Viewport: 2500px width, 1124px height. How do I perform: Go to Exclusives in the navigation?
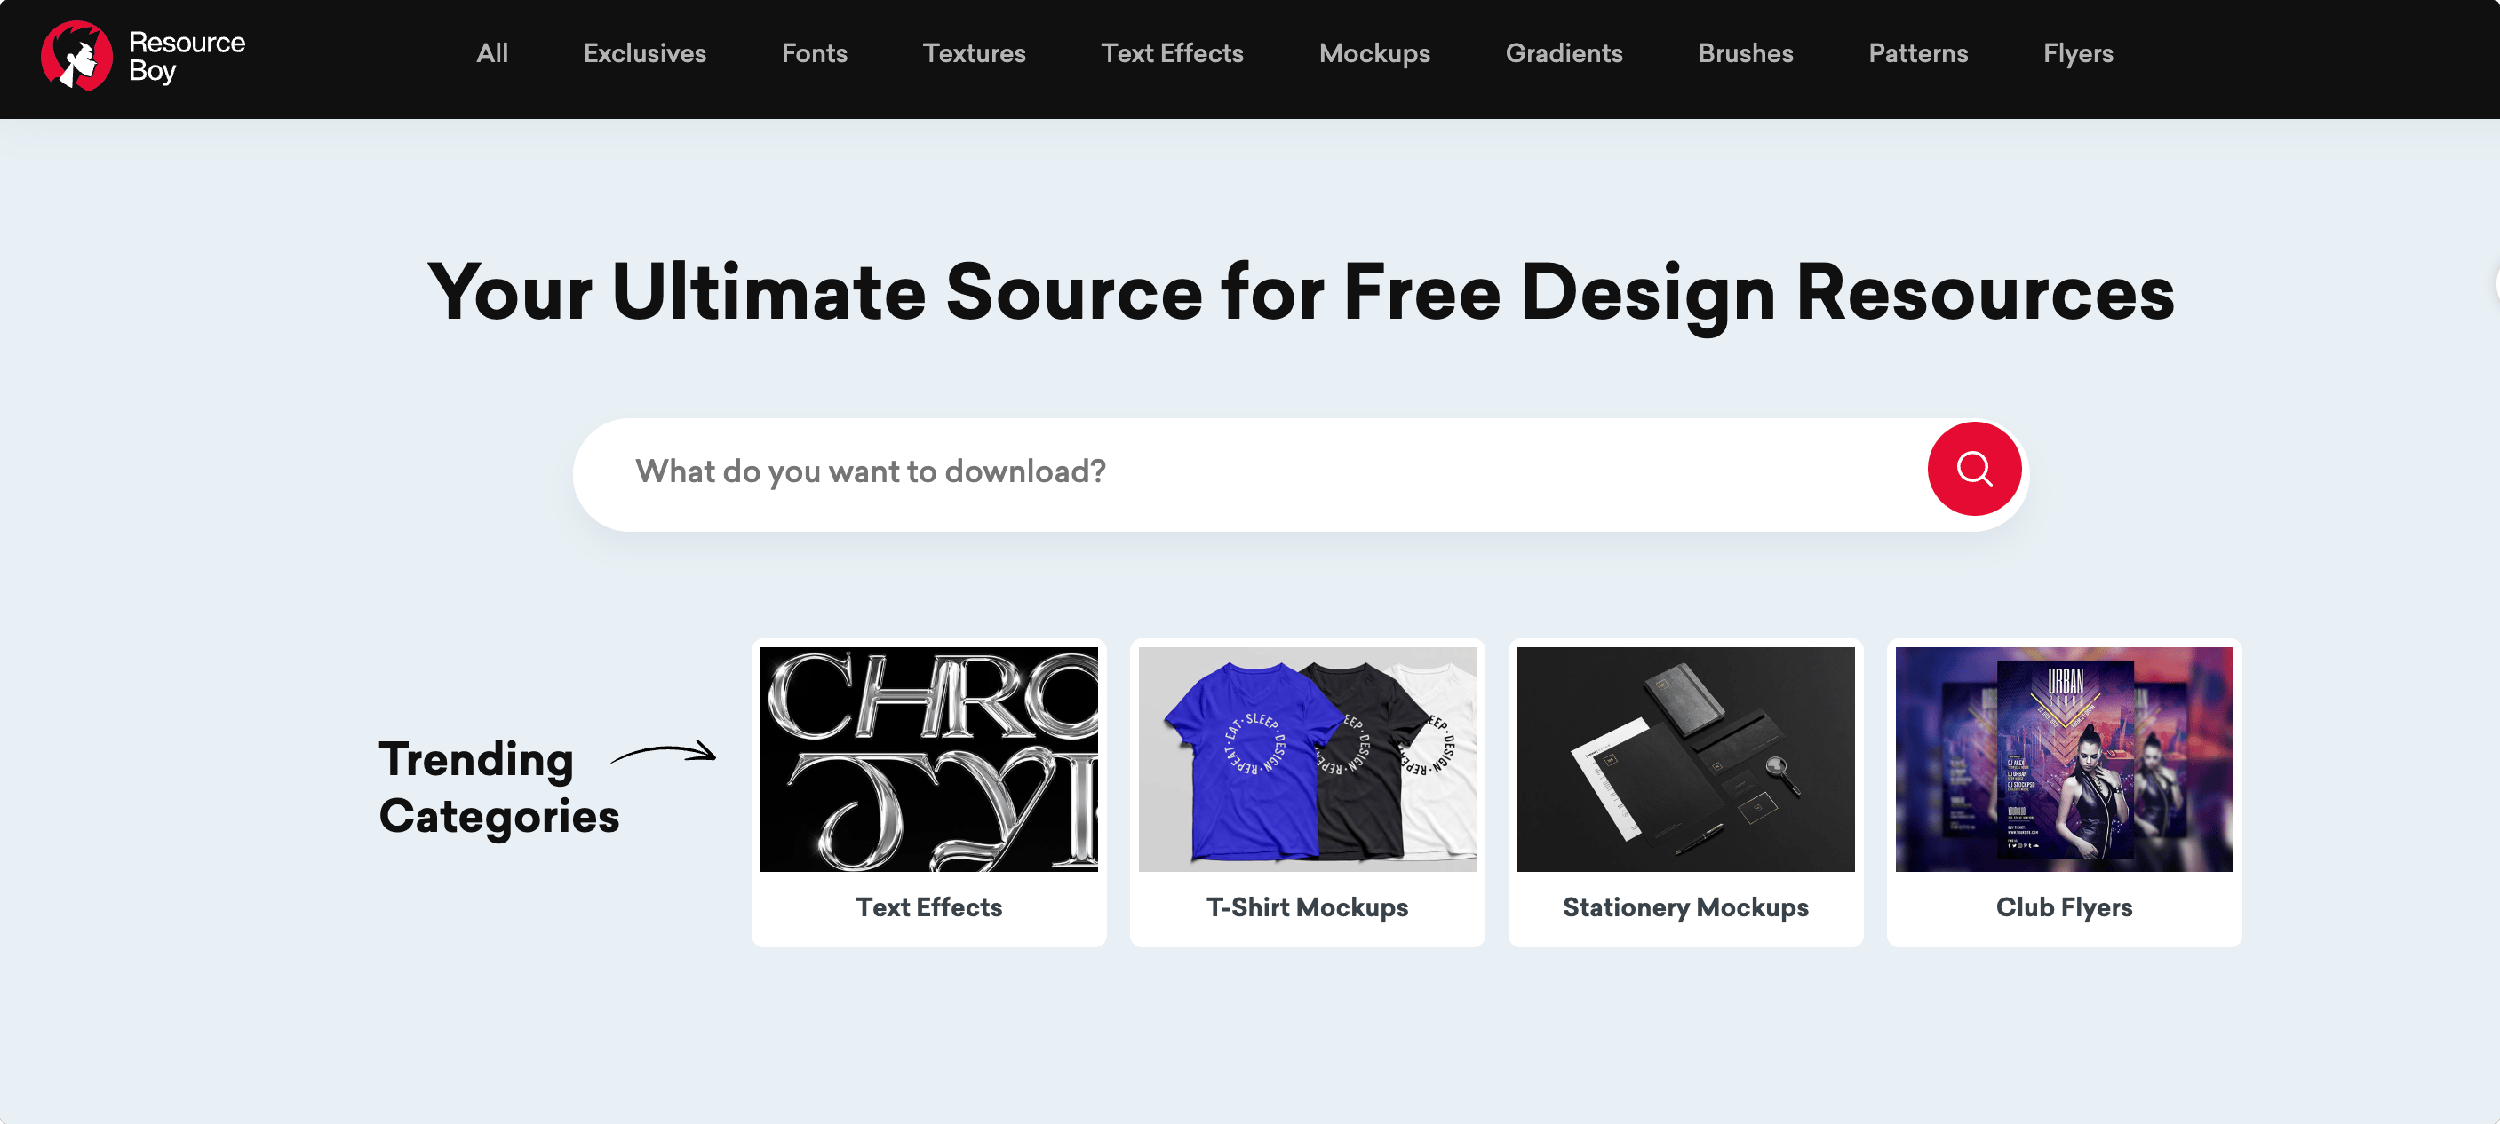click(644, 53)
